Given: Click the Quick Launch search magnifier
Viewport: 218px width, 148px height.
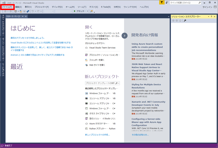Looking at the screenshot, I should 199,3.
